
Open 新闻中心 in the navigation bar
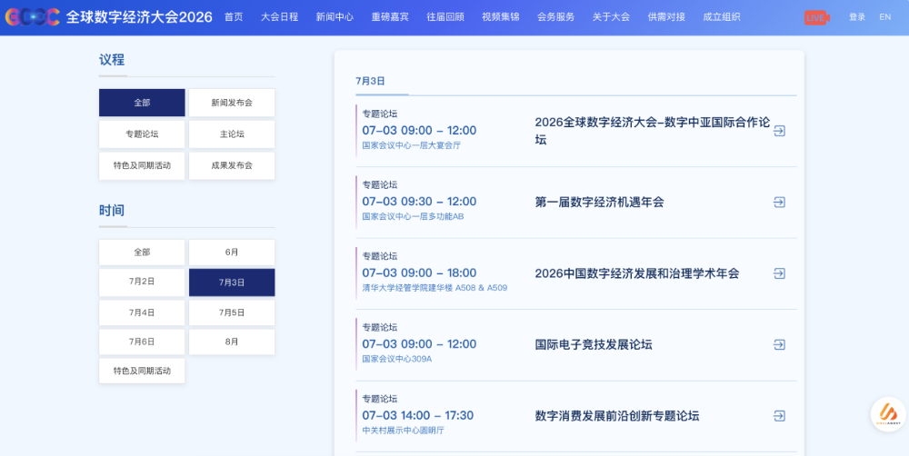(x=335, y=16)
